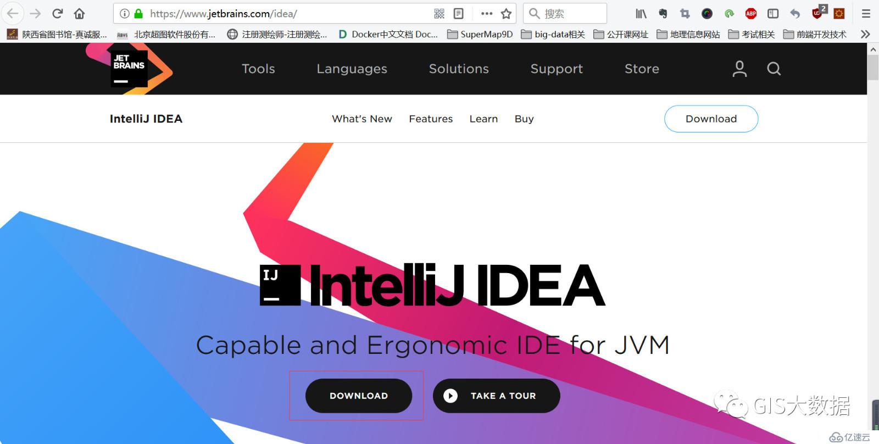Click the green padlock security icon
This screenshot has width=879, height=444.
click(138, 14)
